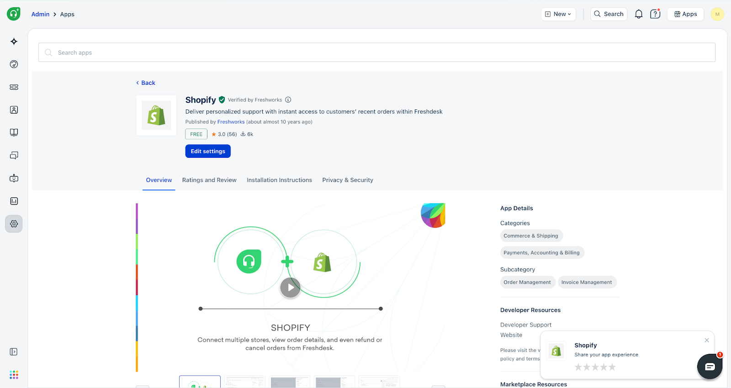Screen dimensions: 731x388
Task: Focus the Search apps input field
Action: point(377,52)
